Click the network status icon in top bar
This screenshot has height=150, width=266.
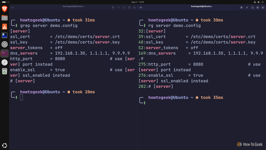[x=255, y=2]
